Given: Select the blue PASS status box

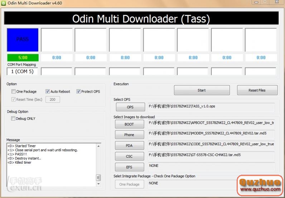Looking at the screenshot, I should tap(23, 40).
